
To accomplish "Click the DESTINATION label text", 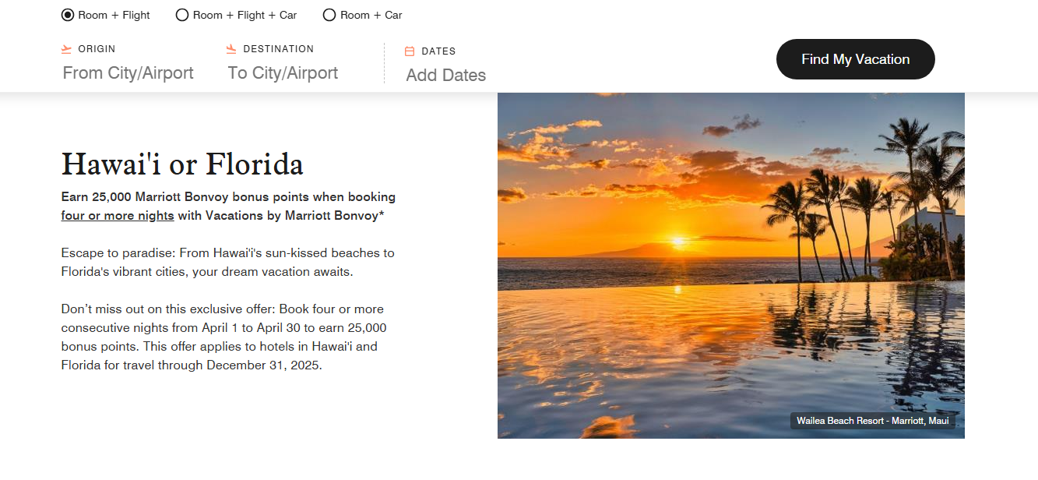I will [278, 49].
